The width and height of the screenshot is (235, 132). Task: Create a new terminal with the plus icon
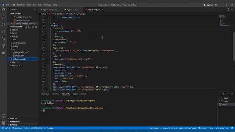tap(223, 94)
